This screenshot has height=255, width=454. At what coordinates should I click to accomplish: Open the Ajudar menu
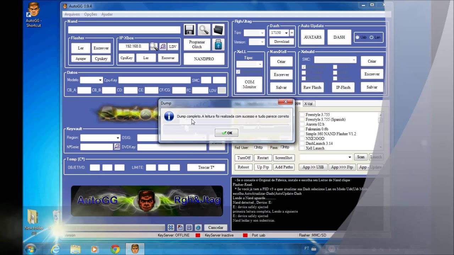pos(107,14)
